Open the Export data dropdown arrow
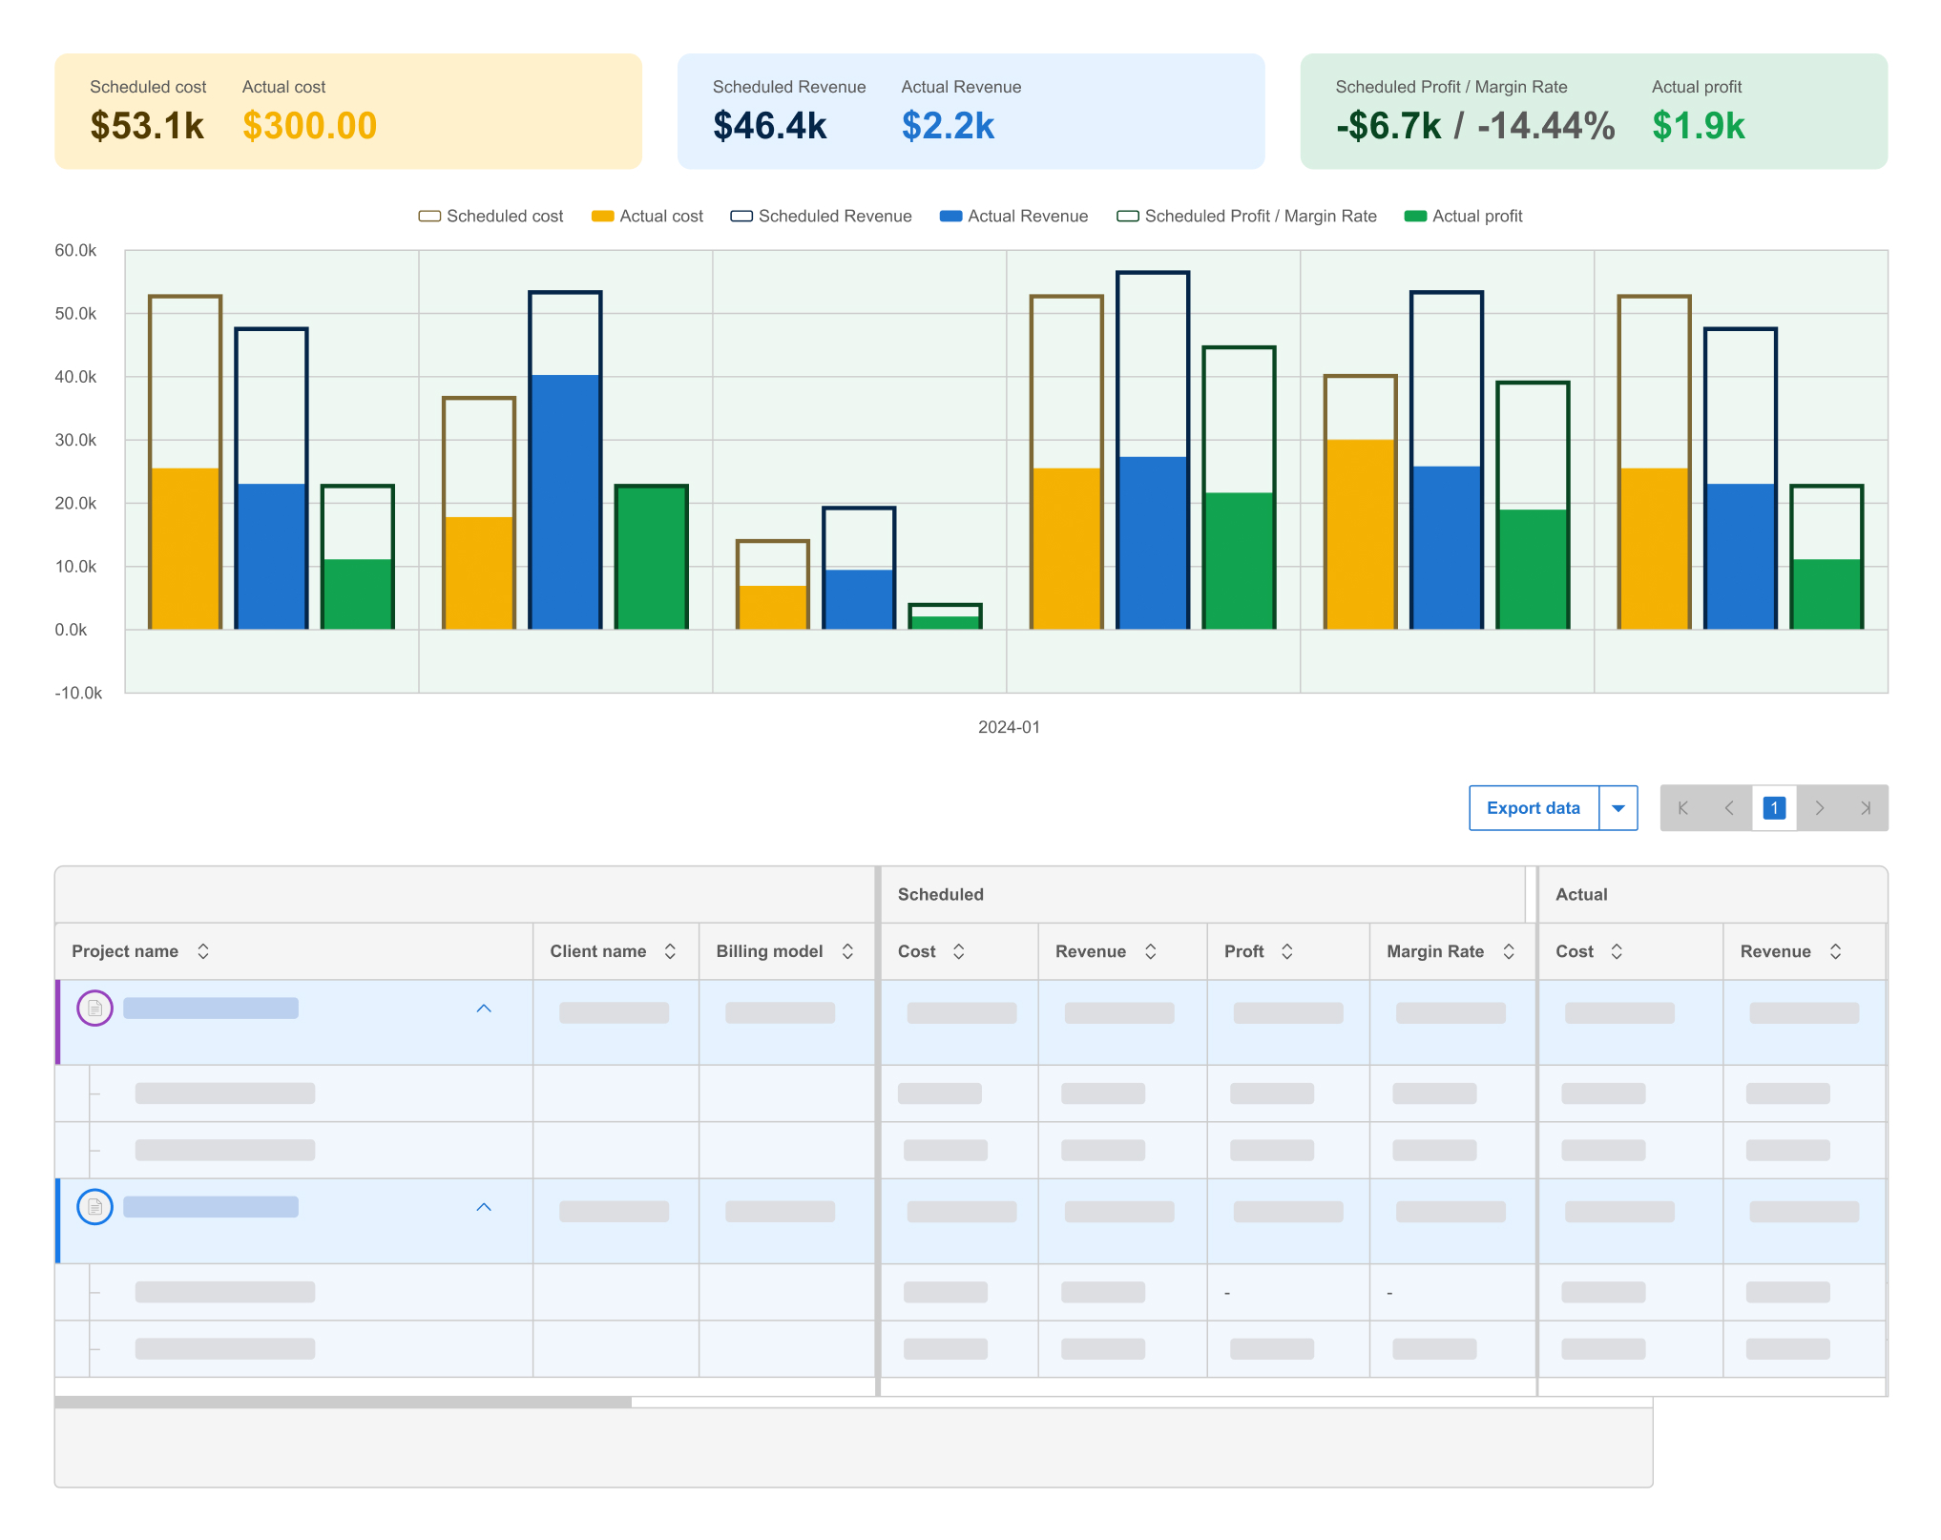 pyautogui.click(x=1618, y=808)
